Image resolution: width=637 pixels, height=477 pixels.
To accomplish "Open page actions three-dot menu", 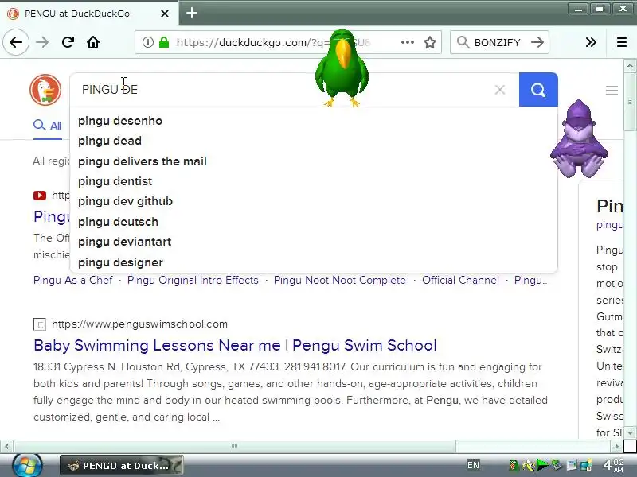I will tap(407, 42).
